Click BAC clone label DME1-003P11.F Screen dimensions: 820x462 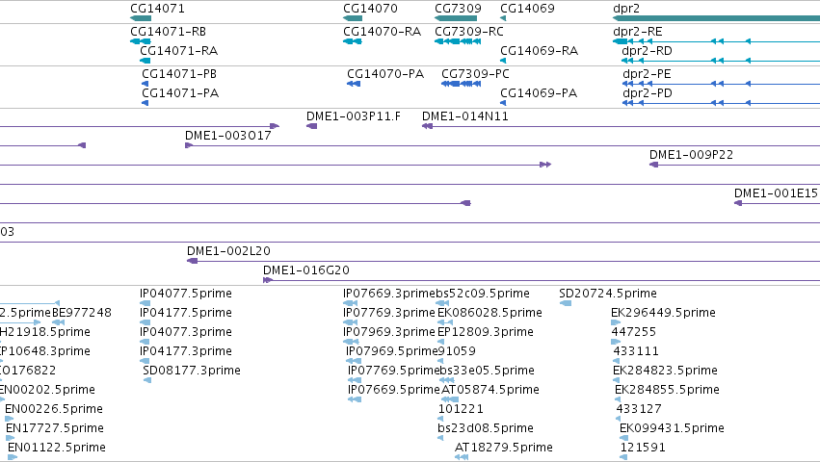pos(354,116)
